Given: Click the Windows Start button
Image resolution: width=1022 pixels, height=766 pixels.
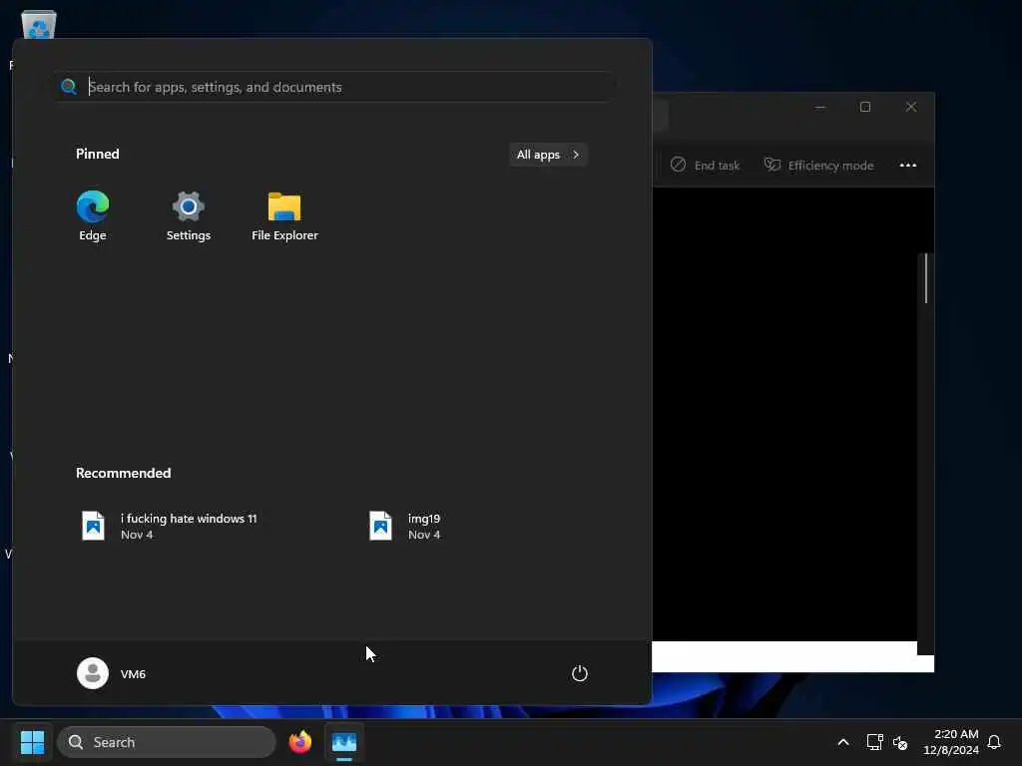Looking at the screenshot, I should tap(32, 742).
